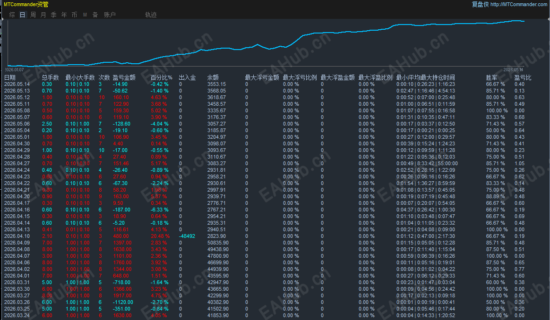Sort by 最小|大手数 column header
550x320 pixels.
[80, 77]
